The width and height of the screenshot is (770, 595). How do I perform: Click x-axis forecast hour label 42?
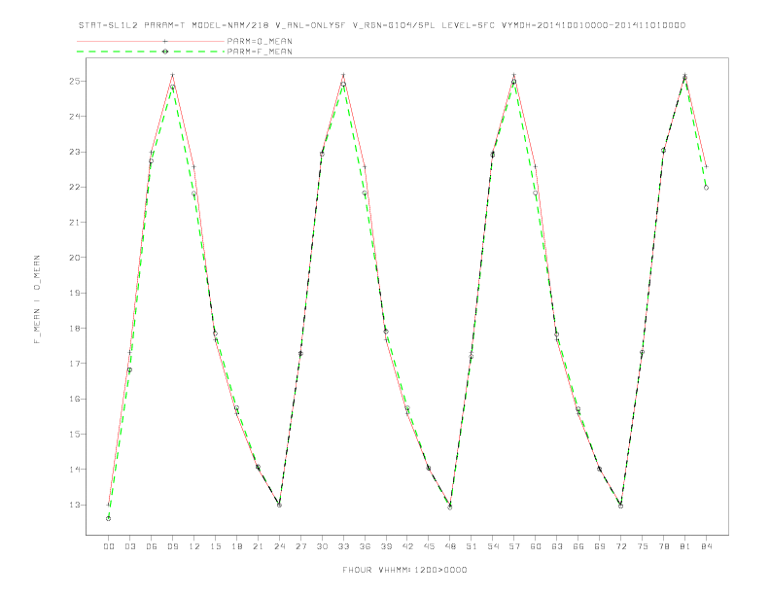click(x=407, y=546)
